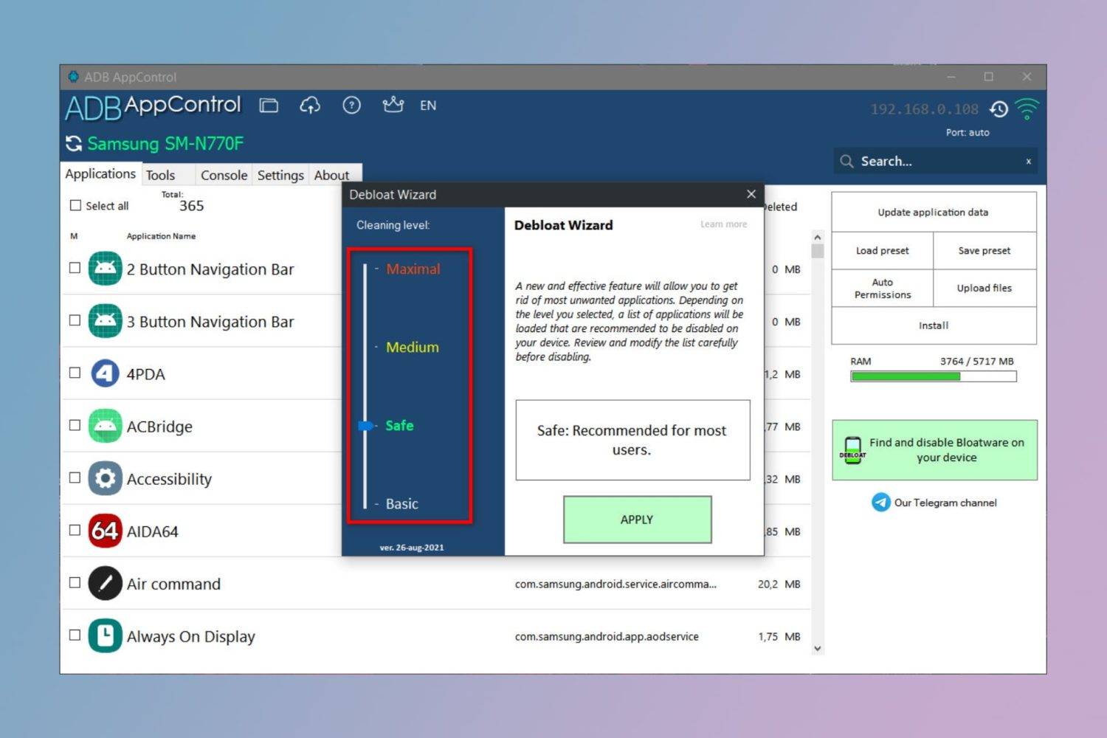
Task: Click the Telegram paper plane icon
Action: tap(881, 503)
